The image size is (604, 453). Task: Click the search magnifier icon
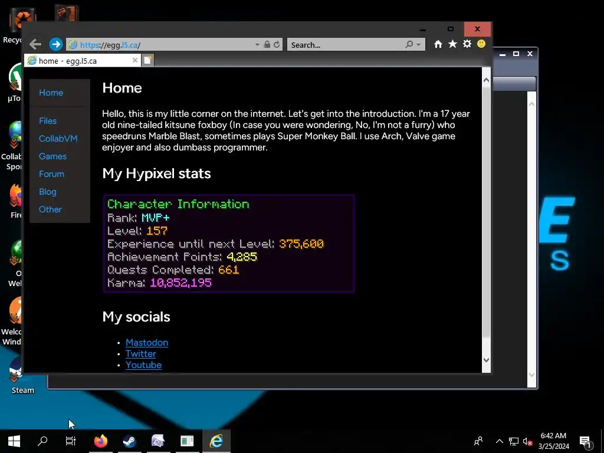409,45
